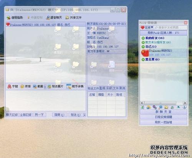Viewport: 192px width, 158px height.
Task: Click the FeiQ horizontal scrollbar thumb
Action: click(160, 103)
